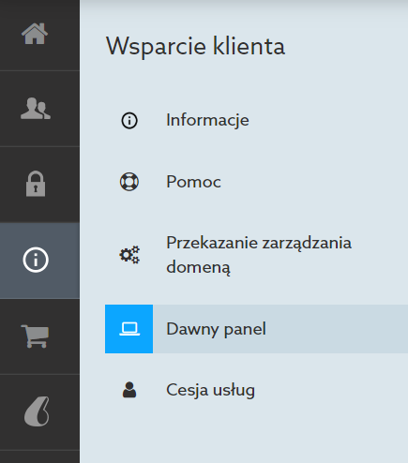Click the info icon beside Informacje
Viewport: 408px width, 463px height.
[x=129, y=121]
